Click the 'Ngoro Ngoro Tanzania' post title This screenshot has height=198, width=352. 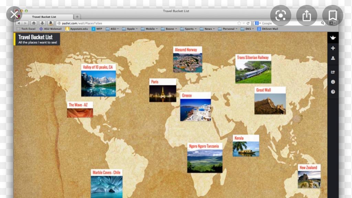click(x=204, y=146)
